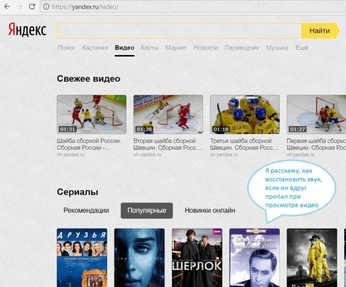The image size is (346, 287).
Task: Click vh.yandex.ru under Третья шайба video
Action: tap(223, 155)
